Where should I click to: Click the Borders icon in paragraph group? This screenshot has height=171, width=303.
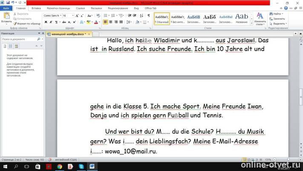tap(145, 22)
